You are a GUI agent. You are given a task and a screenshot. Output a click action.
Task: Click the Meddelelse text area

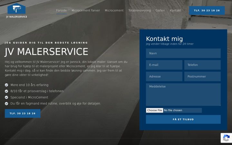[183, 94]
